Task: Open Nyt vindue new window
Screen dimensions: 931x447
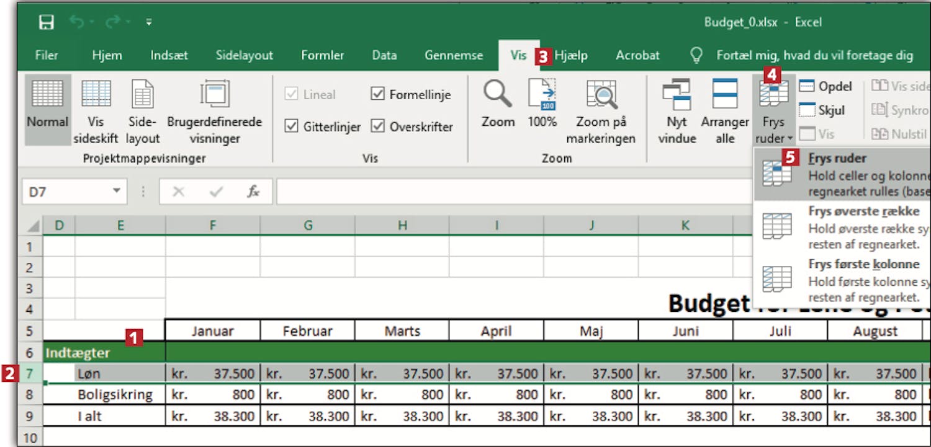Action: [677, 95]
